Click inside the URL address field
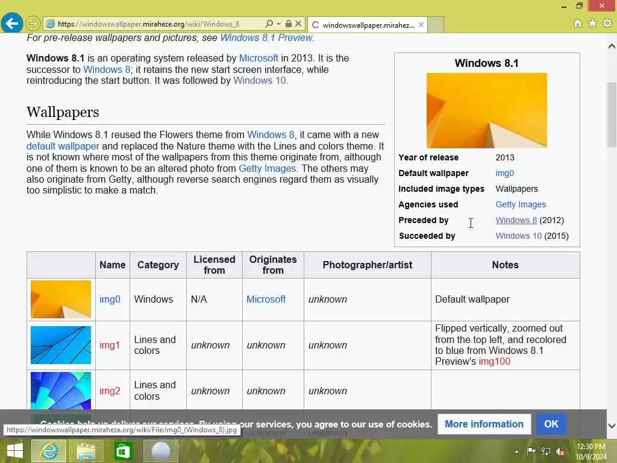 tap(157, 24)
